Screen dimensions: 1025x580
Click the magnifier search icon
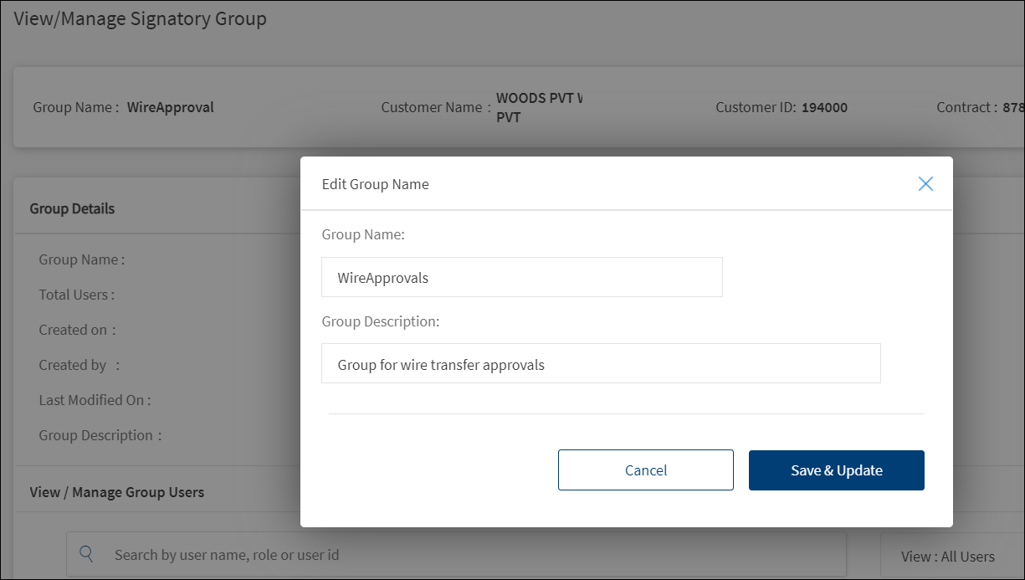86,554
